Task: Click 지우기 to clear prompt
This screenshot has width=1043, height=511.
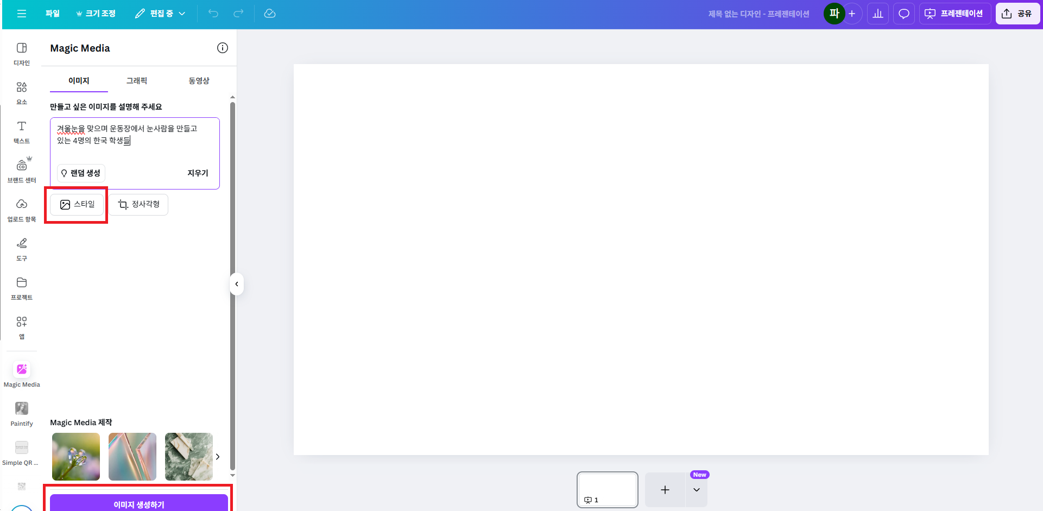Action: (x=198, y=173)
